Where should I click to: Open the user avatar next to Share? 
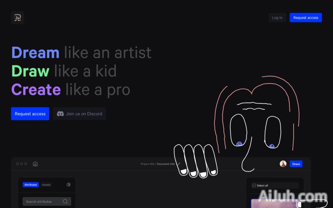click(283, 164)
